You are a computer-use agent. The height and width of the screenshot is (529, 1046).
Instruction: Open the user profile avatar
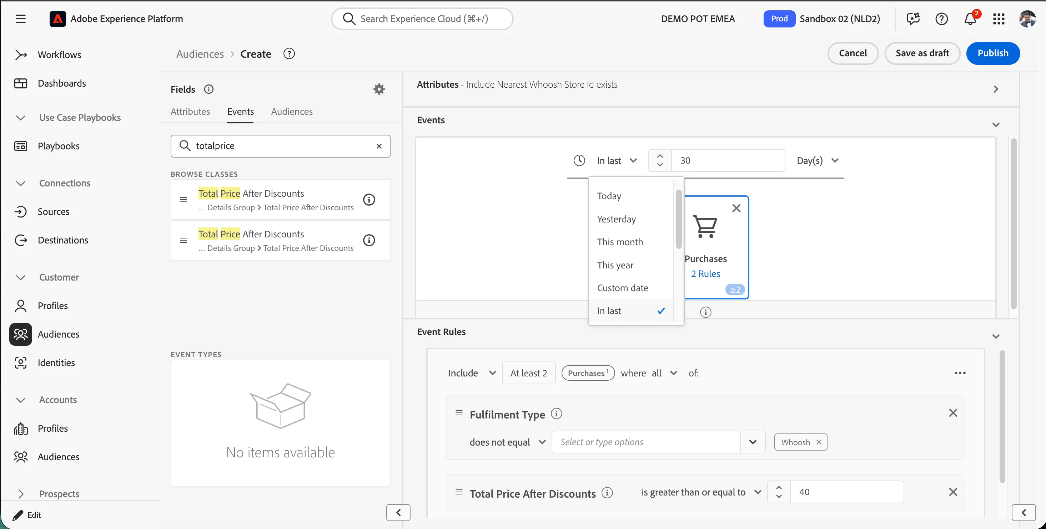[1027, 19]
